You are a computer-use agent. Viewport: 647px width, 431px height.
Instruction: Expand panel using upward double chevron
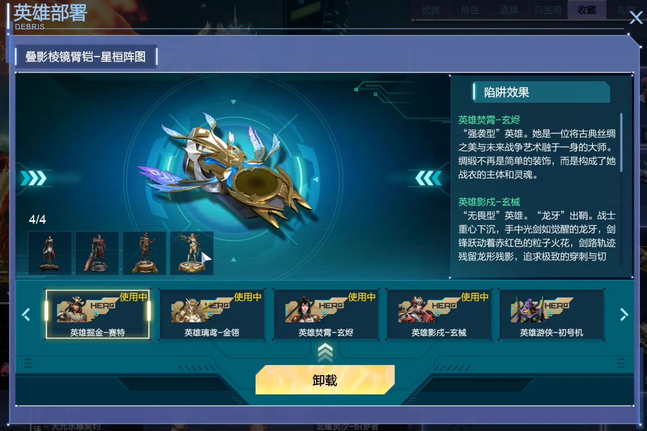325,353
